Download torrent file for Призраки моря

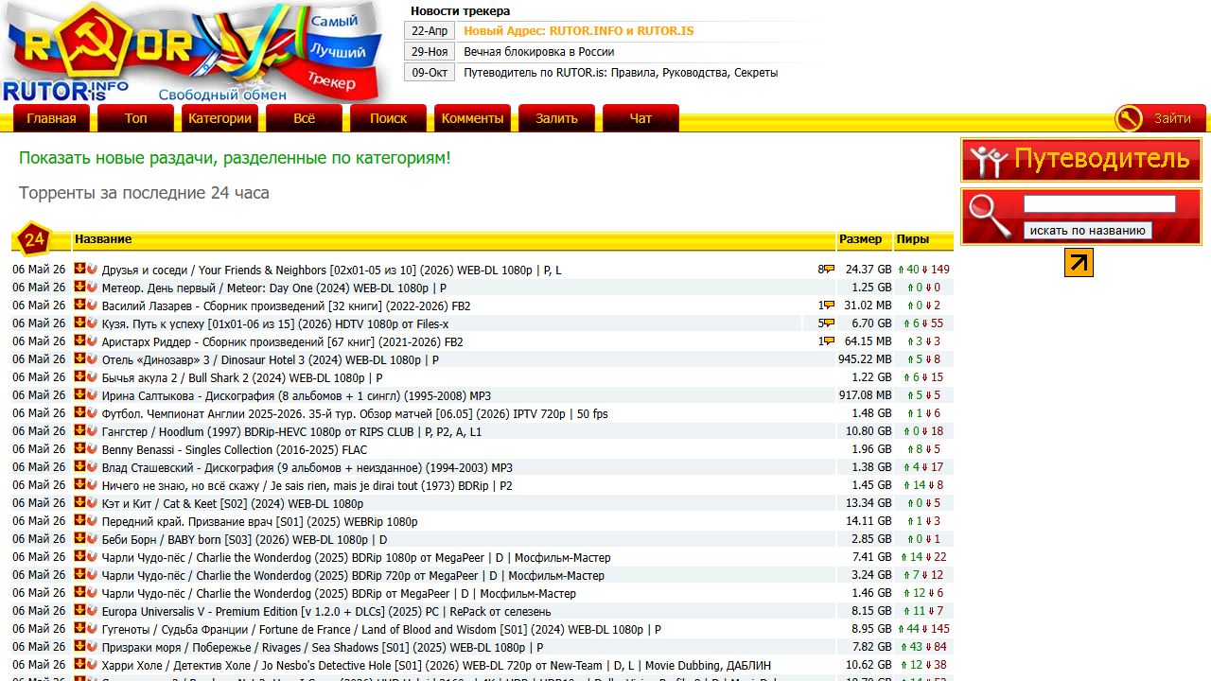click(79, 646)
